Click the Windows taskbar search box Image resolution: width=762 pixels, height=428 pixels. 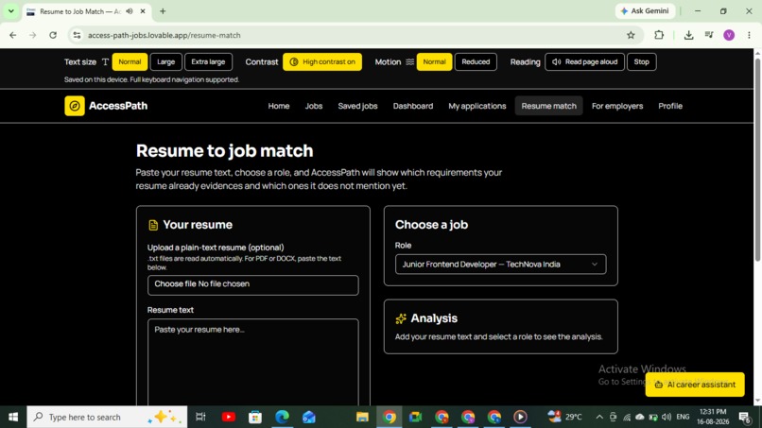(x=107, y=417)
